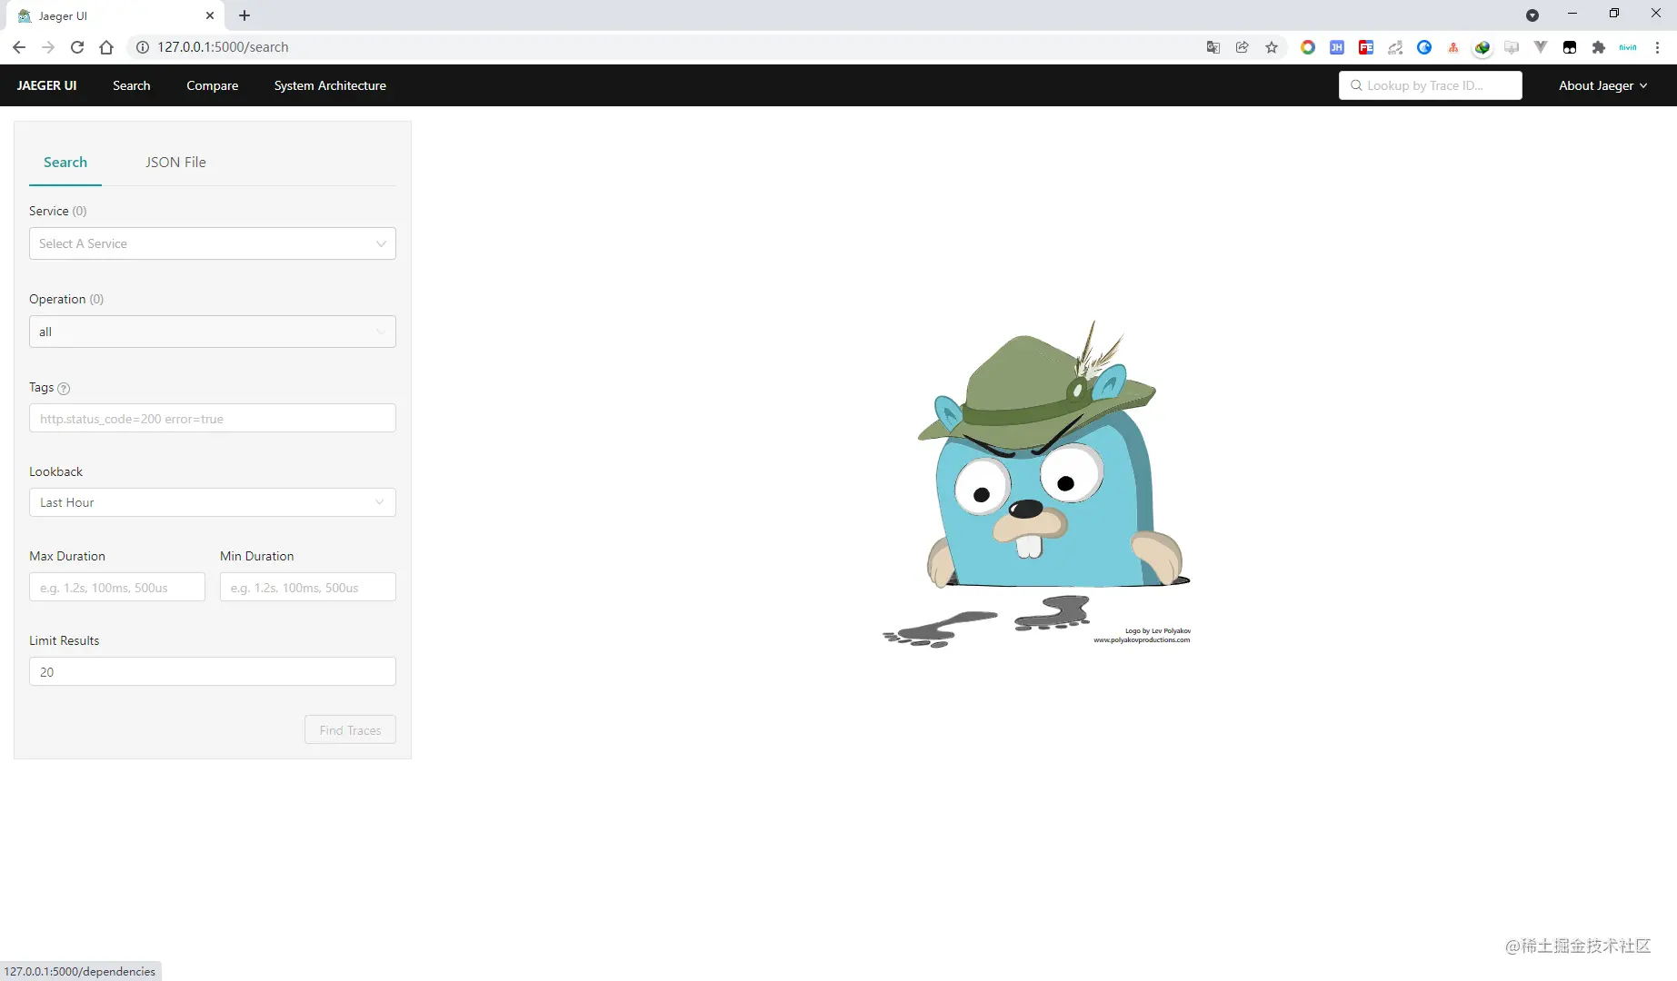Open a new browser tab
Viewport: 1677px width, 981px height.
[245, 15]
